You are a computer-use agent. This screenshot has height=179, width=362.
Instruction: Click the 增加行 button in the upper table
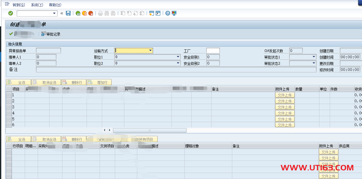coord(99,82)
